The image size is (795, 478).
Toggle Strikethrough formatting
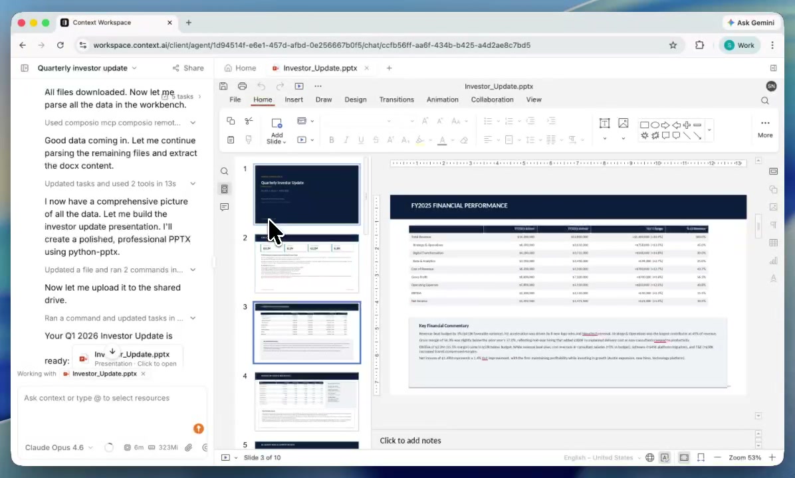376,140
